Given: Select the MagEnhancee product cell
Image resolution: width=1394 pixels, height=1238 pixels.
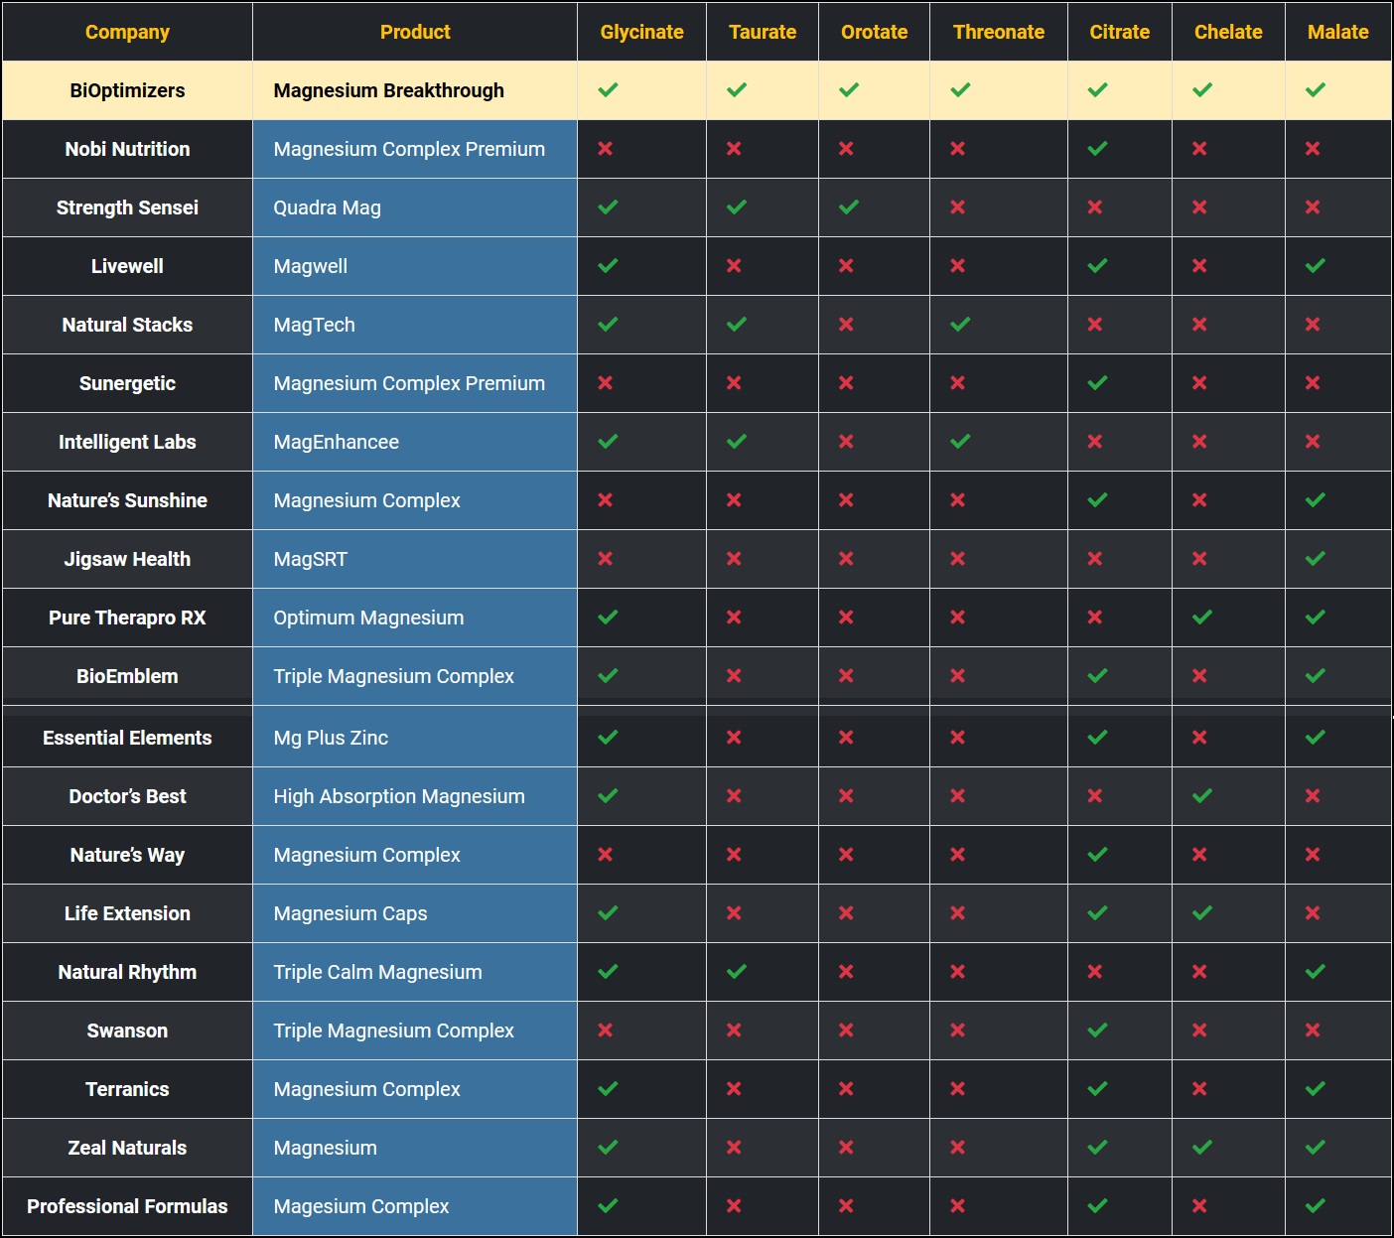Looking at the screenshot, I should point(415,442).
